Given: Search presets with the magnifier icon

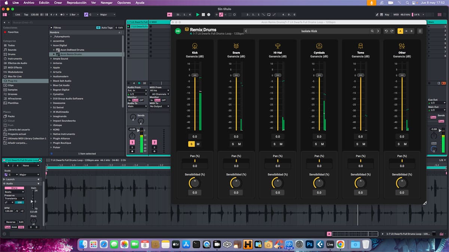Looking at the screenshot, I should click(x=372, y=31).
